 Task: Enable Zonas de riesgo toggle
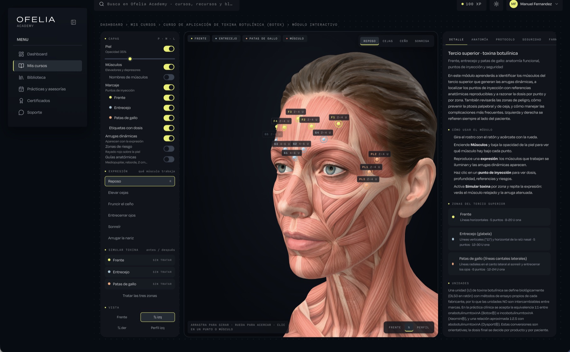(169, 149)
